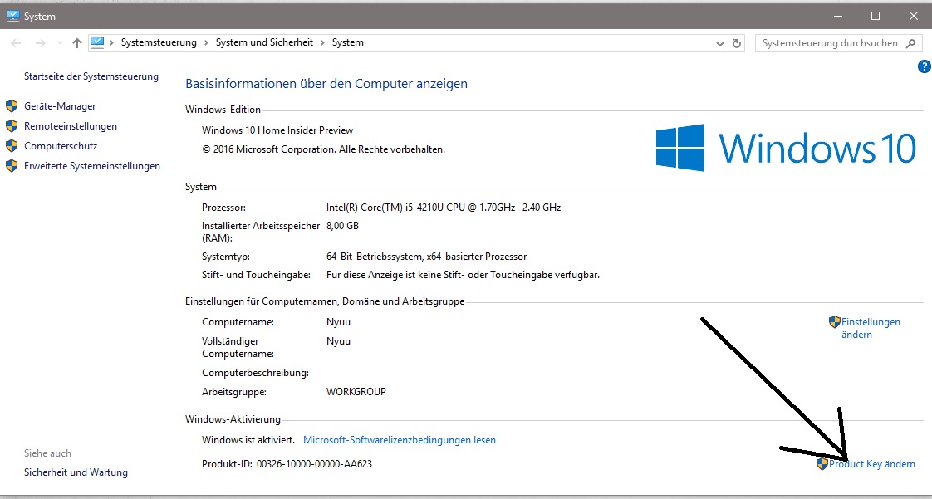
Task: Go up one level with the Up arrow
Action: tap(76, 43)
